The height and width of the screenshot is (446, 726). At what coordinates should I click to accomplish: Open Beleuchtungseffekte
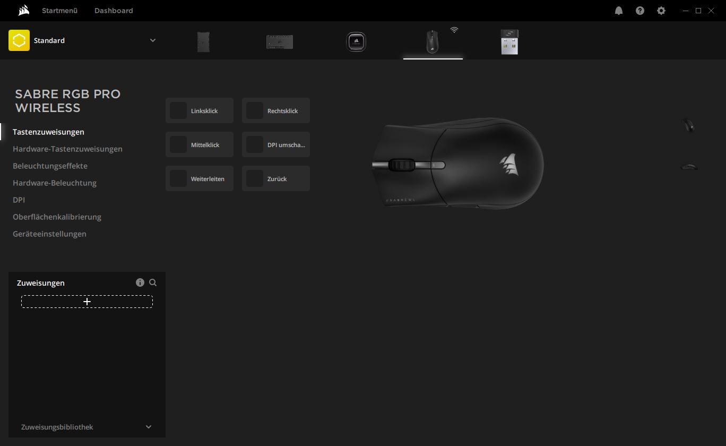(50, 166)
